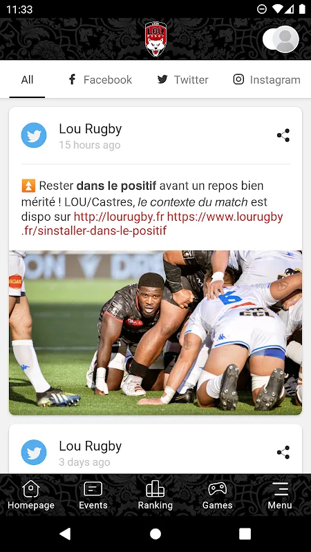View the rugby scrum match photo

click(x=155, y=333)
